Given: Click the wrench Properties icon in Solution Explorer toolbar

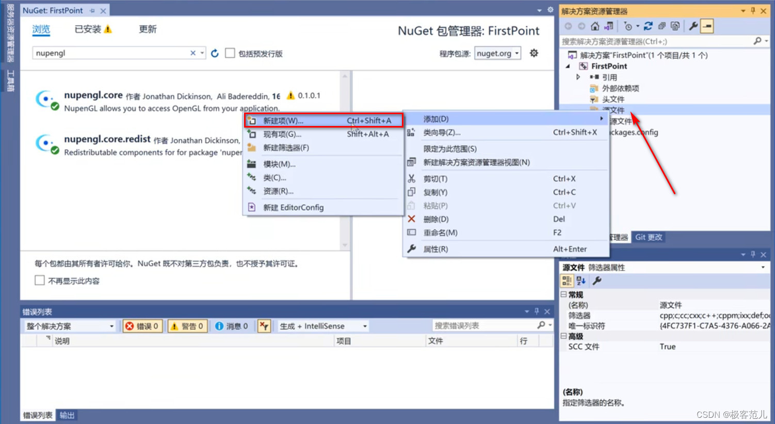Looking at the screenshot, I should coord(693,26).
